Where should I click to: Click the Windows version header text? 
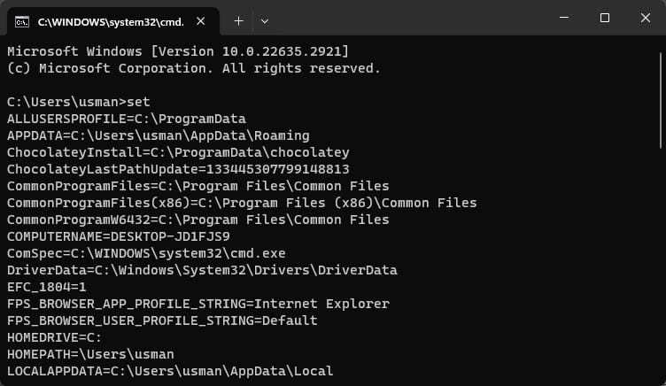(177, 51)
